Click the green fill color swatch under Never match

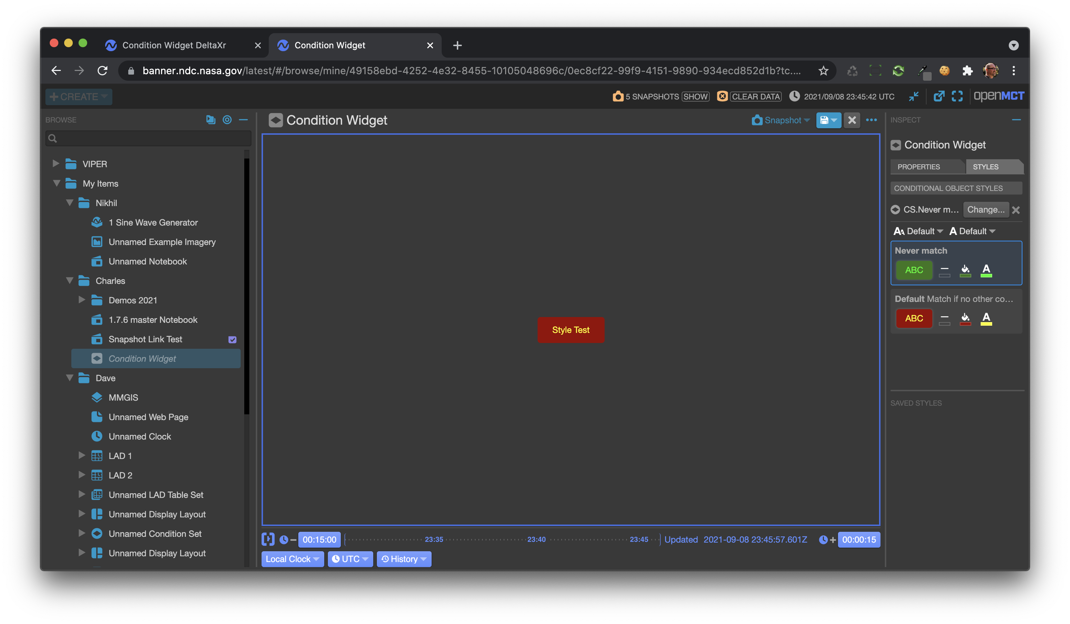(x=966, y=271)
